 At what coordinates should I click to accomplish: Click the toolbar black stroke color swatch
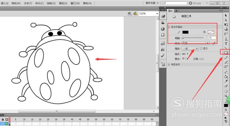(x=226, y=105)
